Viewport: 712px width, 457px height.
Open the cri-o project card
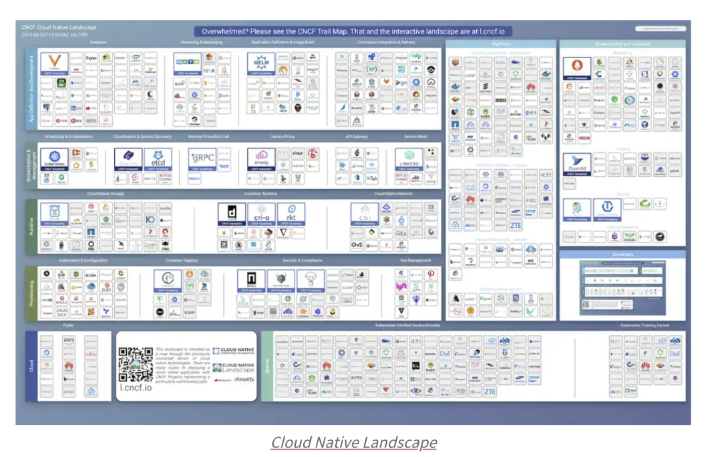click(261, 214)
